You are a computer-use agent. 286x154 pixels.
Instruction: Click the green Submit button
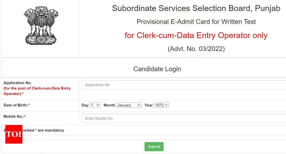coord(154,147)
